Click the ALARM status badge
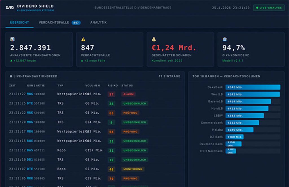 tap(128, 94)
